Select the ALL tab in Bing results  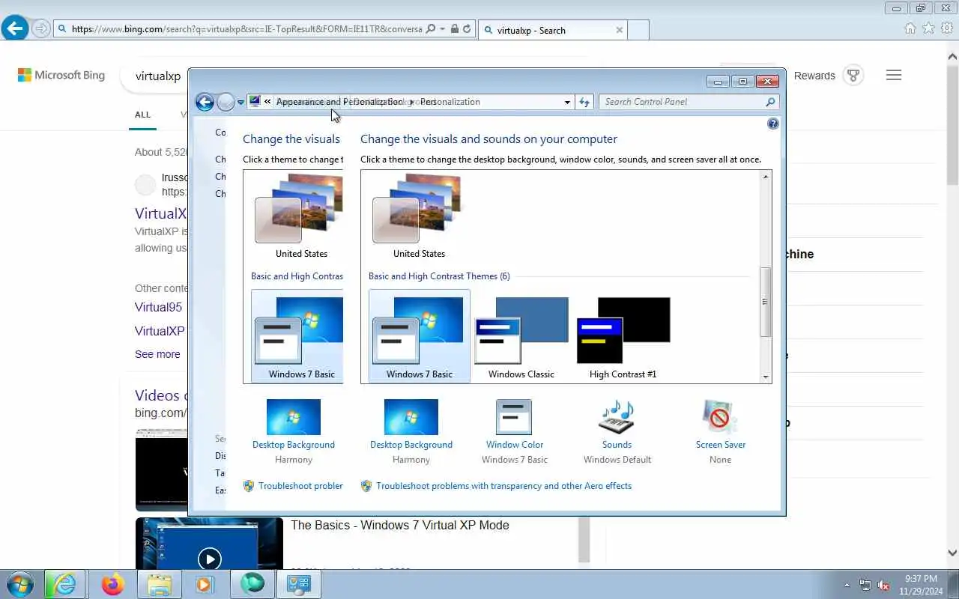pyautogui.click(x=142, y=115)
